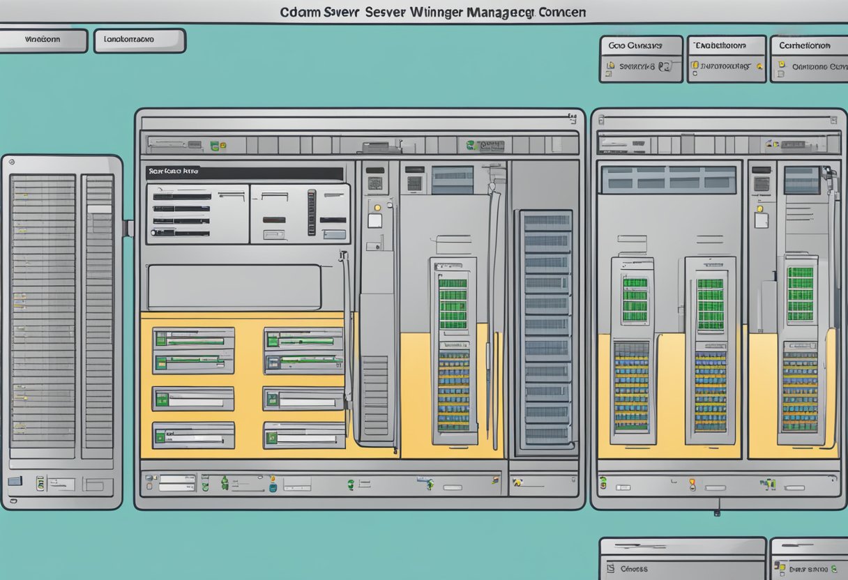Screen dimensions: 848x580
Task: Click the yellow indicator light on center tower
Action: pyautogui.click(x=377, y=207)
